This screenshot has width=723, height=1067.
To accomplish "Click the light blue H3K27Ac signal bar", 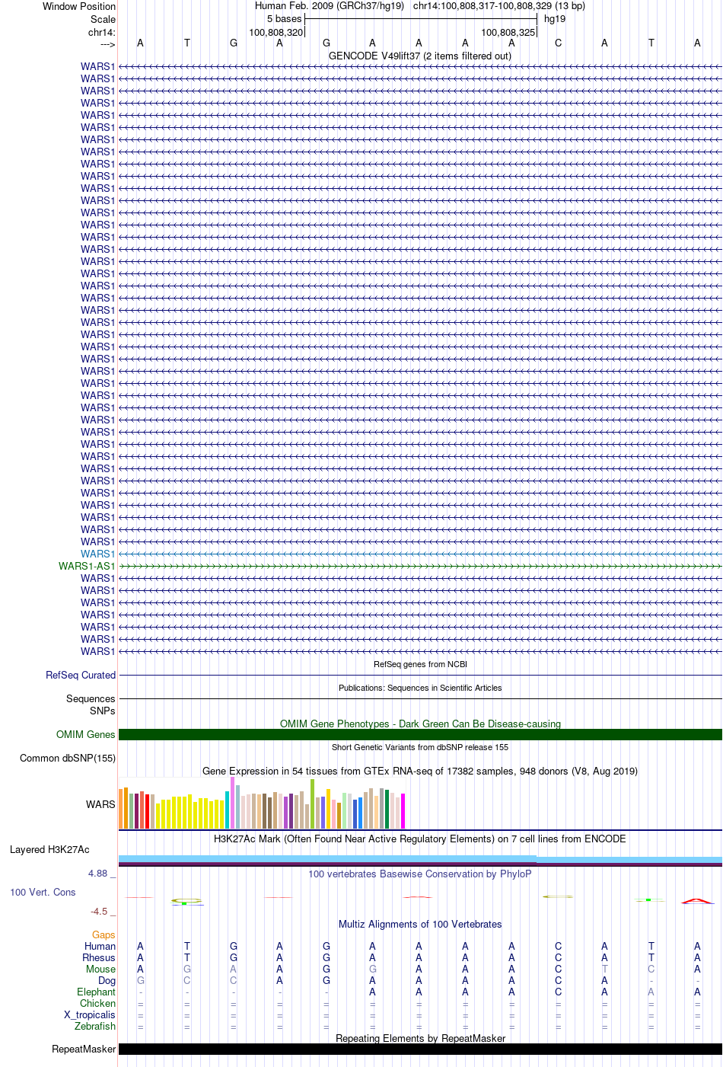I will coord(420,860).
